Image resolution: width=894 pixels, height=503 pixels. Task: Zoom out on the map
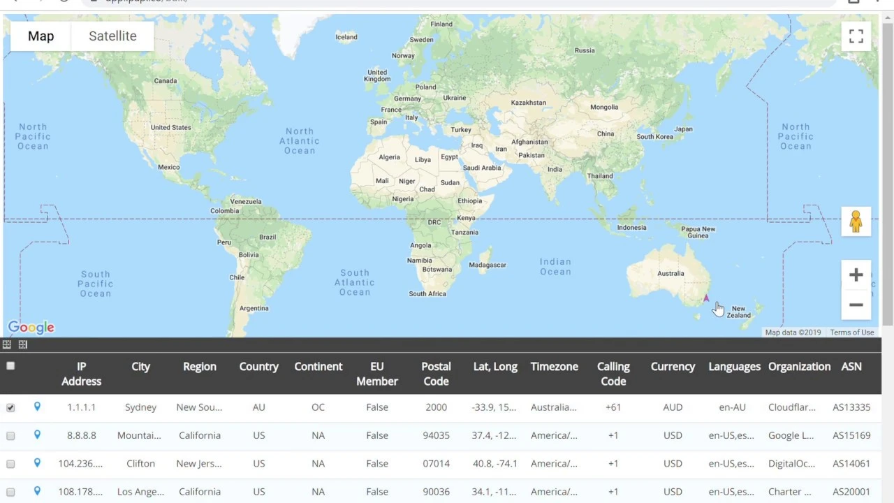pyautogui.click(x=856, y=305)
